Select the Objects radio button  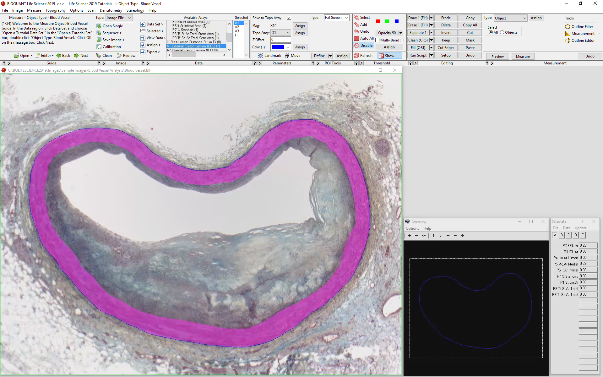click(x=502, y=32)
